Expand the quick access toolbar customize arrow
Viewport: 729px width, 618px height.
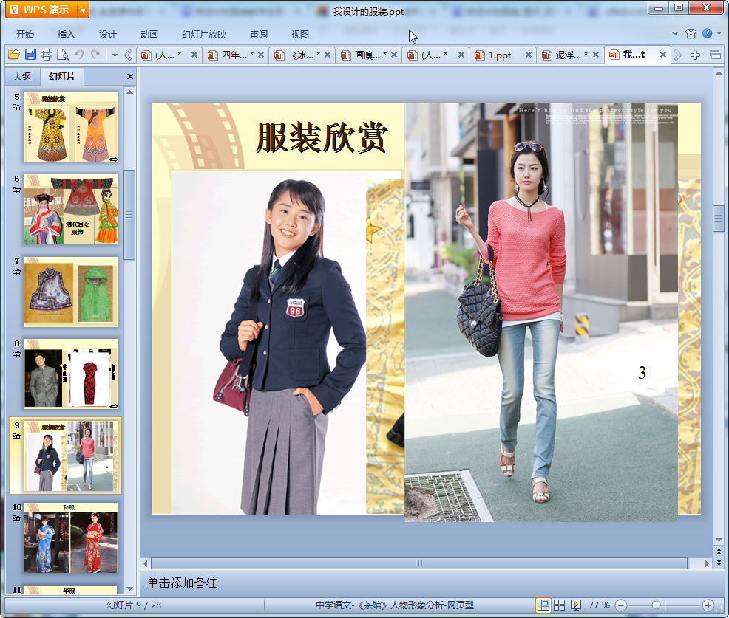(115, 55)
